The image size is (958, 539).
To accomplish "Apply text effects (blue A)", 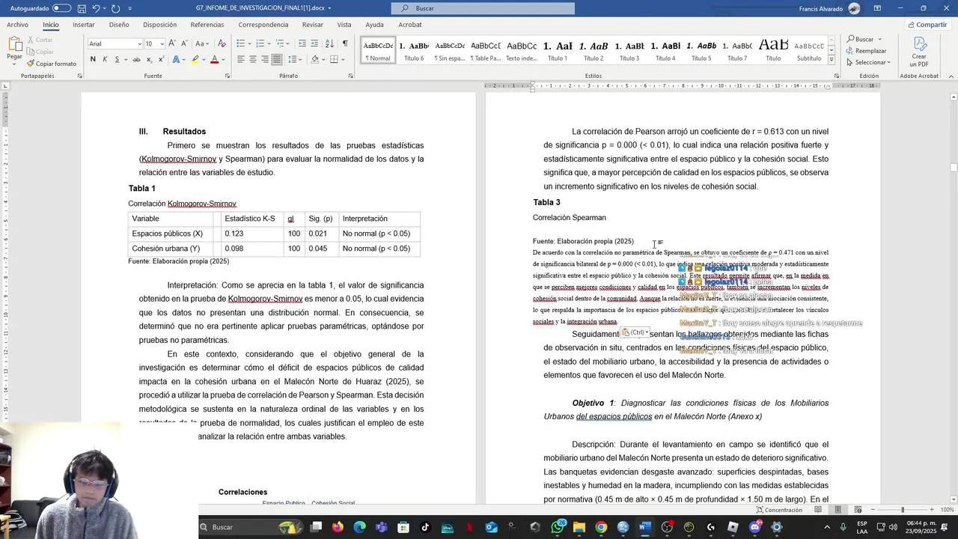I will [x=176, y=59].
